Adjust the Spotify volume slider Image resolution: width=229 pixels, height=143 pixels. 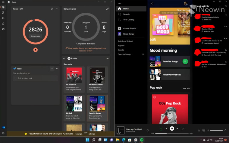pyautogui.click(x=216, y=130)
